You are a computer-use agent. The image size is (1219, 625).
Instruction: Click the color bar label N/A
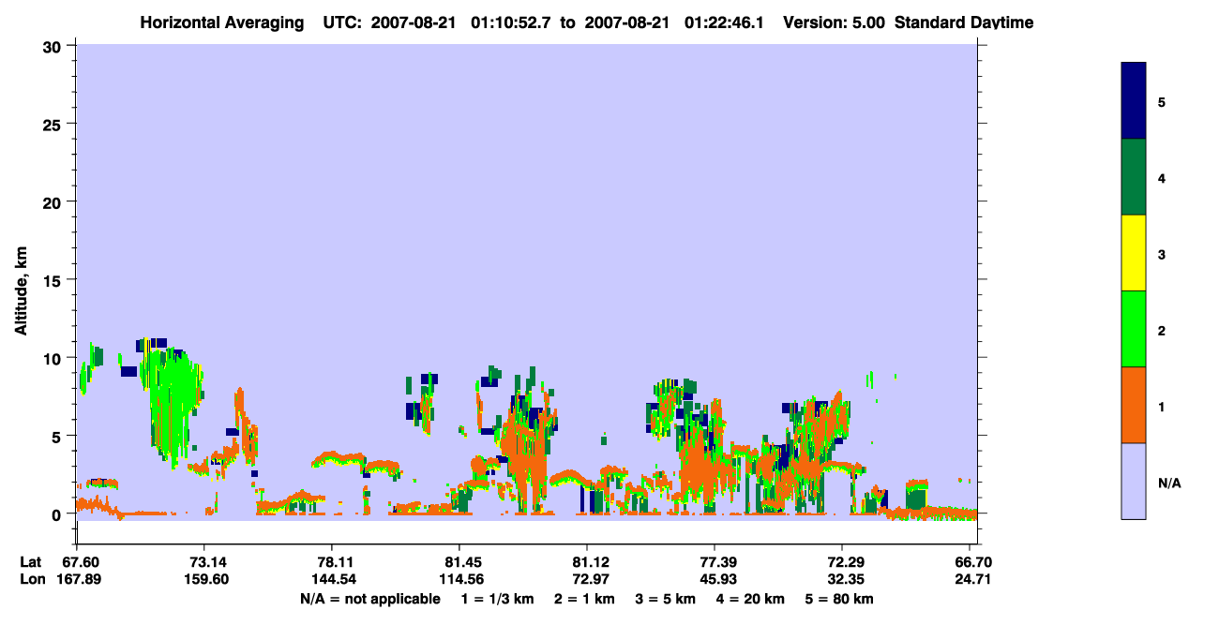click(1169, 483)
